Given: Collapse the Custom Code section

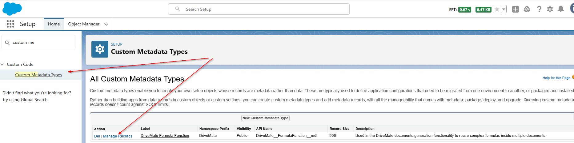Looking at the screenshot, I should 2,64.
